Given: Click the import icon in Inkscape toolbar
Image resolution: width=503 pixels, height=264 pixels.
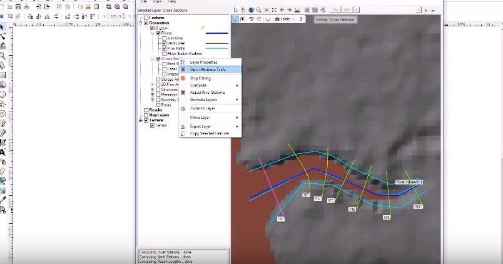Looking at the screenshot, I should pyautogui.click(x=39, y=6).
